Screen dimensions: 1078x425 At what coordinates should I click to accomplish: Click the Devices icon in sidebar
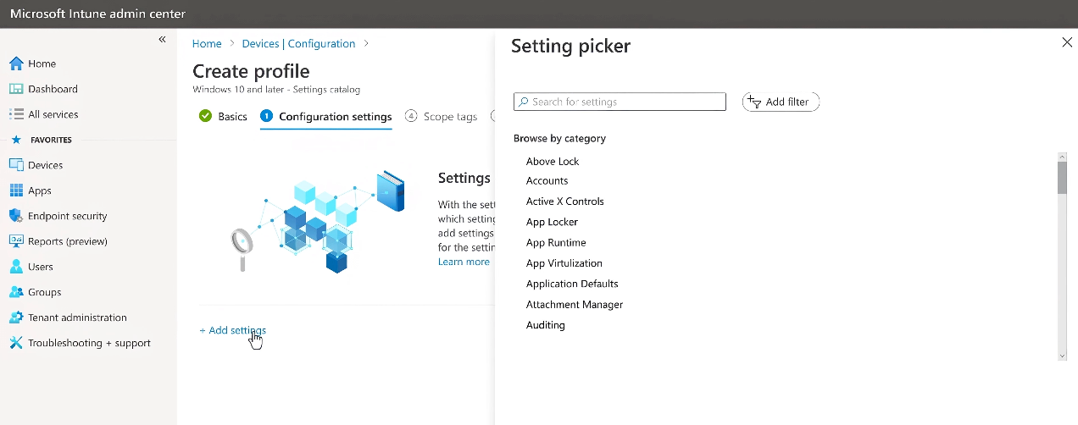coord(15,165)
